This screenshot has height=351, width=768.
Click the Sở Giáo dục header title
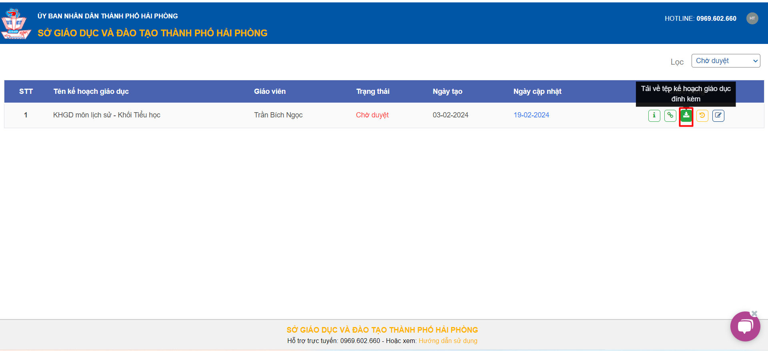coord(152,33)
